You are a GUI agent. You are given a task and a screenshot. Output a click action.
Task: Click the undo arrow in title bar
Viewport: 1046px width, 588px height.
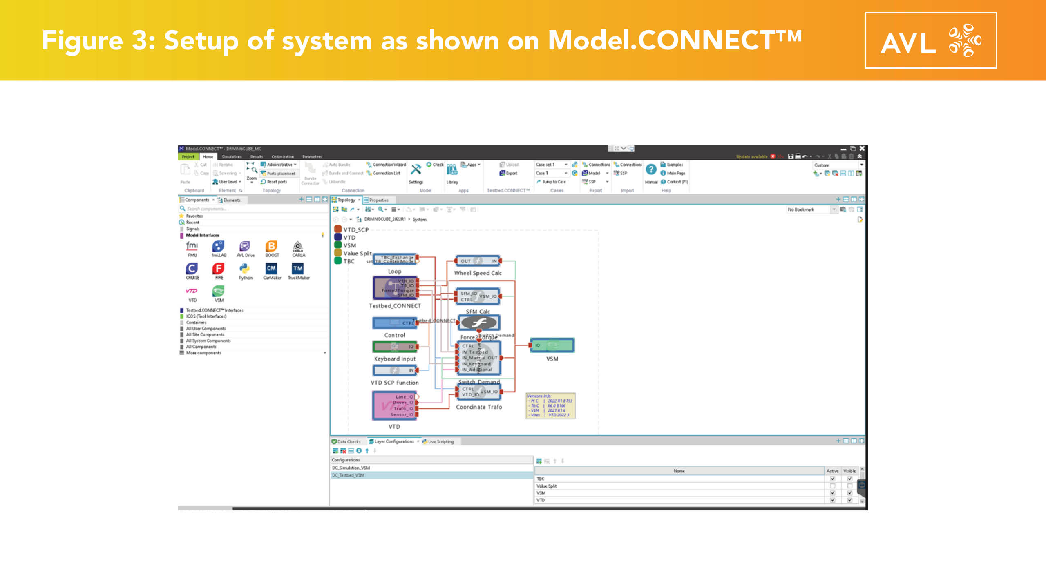tap(805, 156)
